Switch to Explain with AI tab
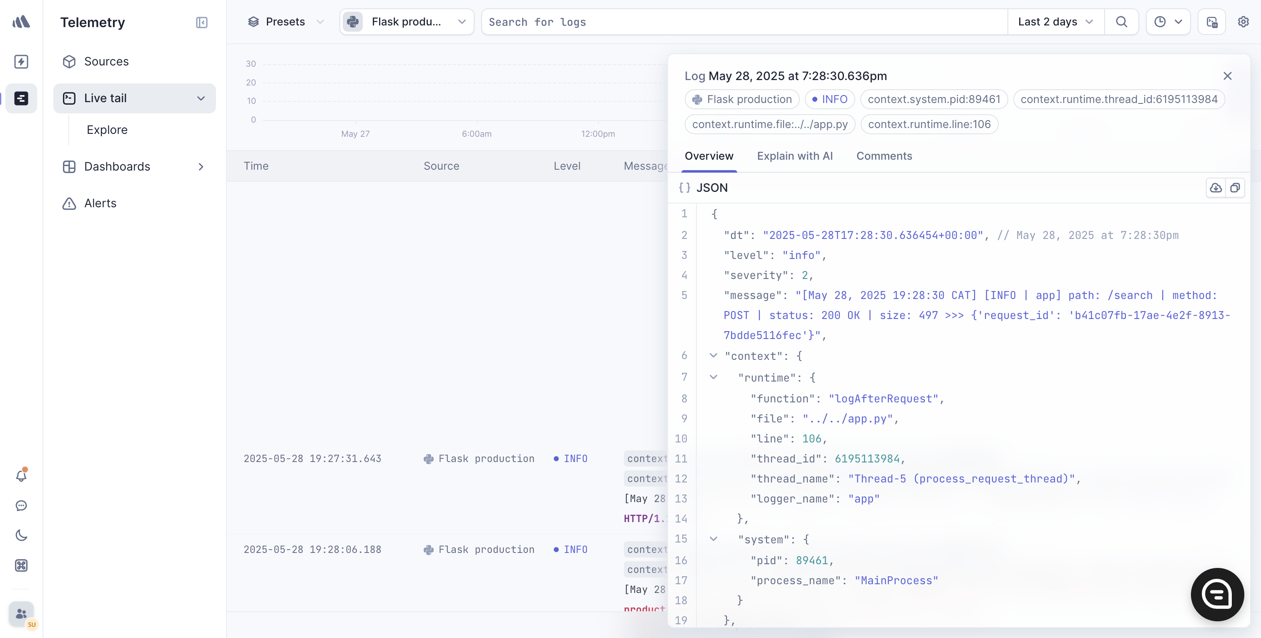Screen dimensions: 1261x638 795,156
